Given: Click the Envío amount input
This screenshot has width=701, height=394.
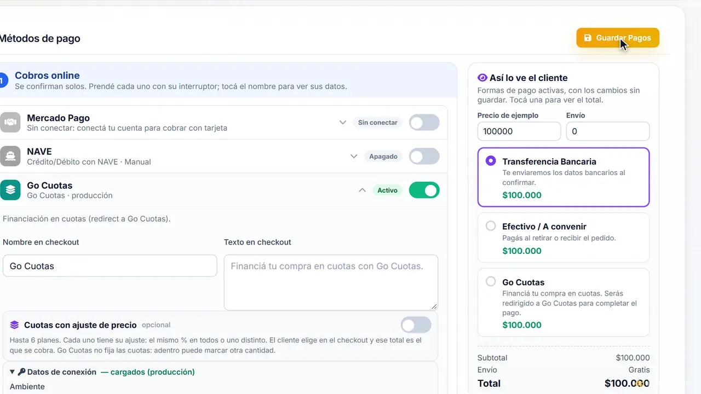Looking at the screenshot, I should [608, 131].
